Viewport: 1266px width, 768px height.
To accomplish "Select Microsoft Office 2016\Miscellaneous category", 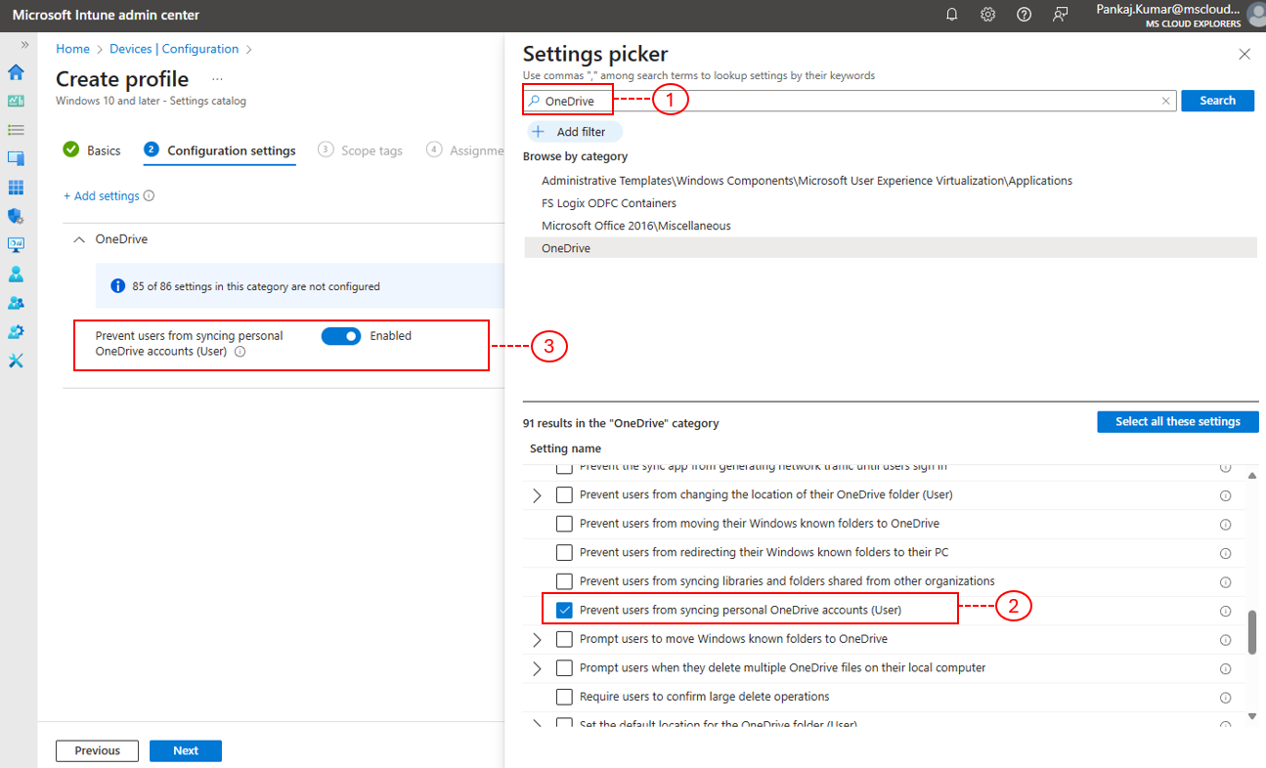I will [636, 226].
